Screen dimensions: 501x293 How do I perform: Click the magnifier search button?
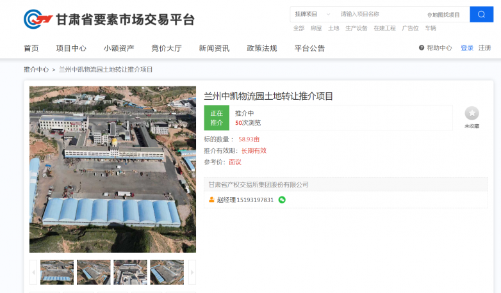point(481,14)
